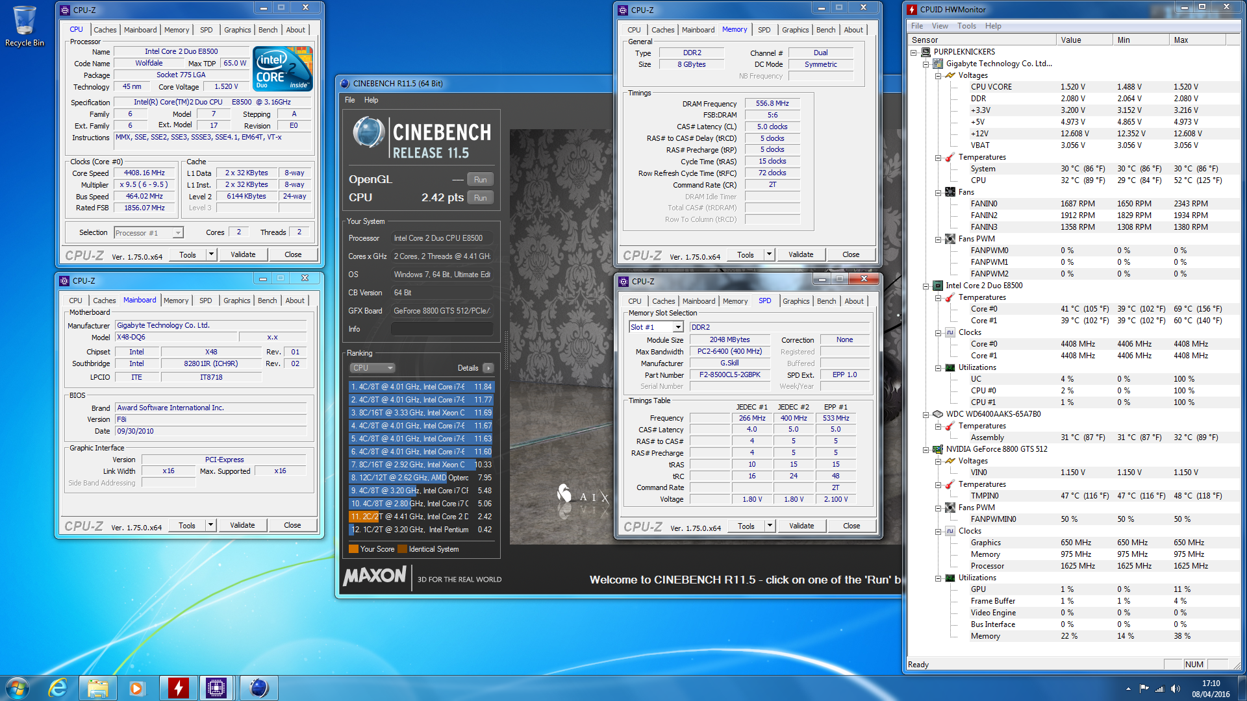Switch to HWMonitor taskbar icon
The width and height of the screenshot is (1247, 701).
(x=178, y=688)
